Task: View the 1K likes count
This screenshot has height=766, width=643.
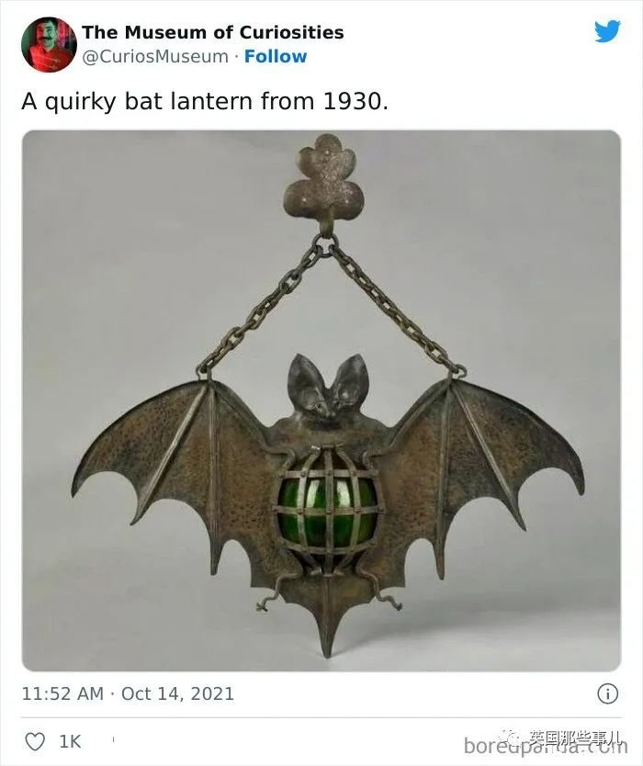Action: [70, 741]
